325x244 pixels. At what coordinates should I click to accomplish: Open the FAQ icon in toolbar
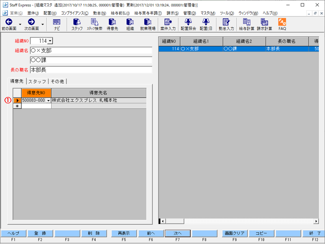[x=282, y=24]
